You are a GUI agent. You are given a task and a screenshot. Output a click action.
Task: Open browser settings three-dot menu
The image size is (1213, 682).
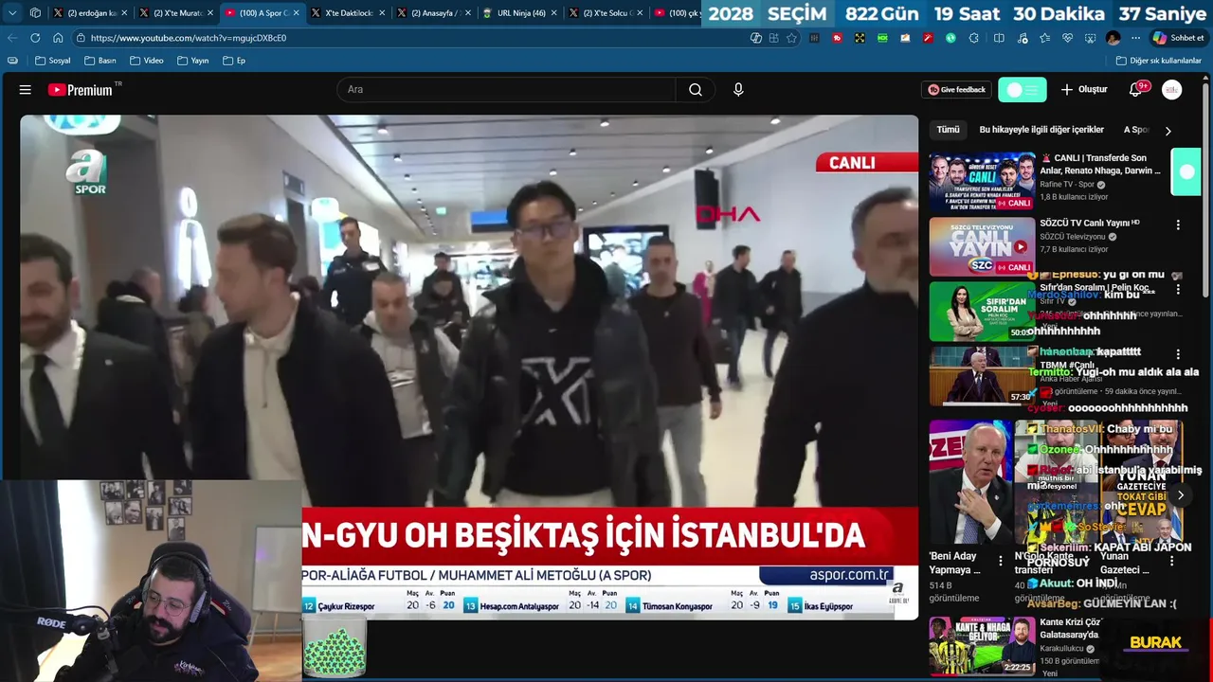1135,38
